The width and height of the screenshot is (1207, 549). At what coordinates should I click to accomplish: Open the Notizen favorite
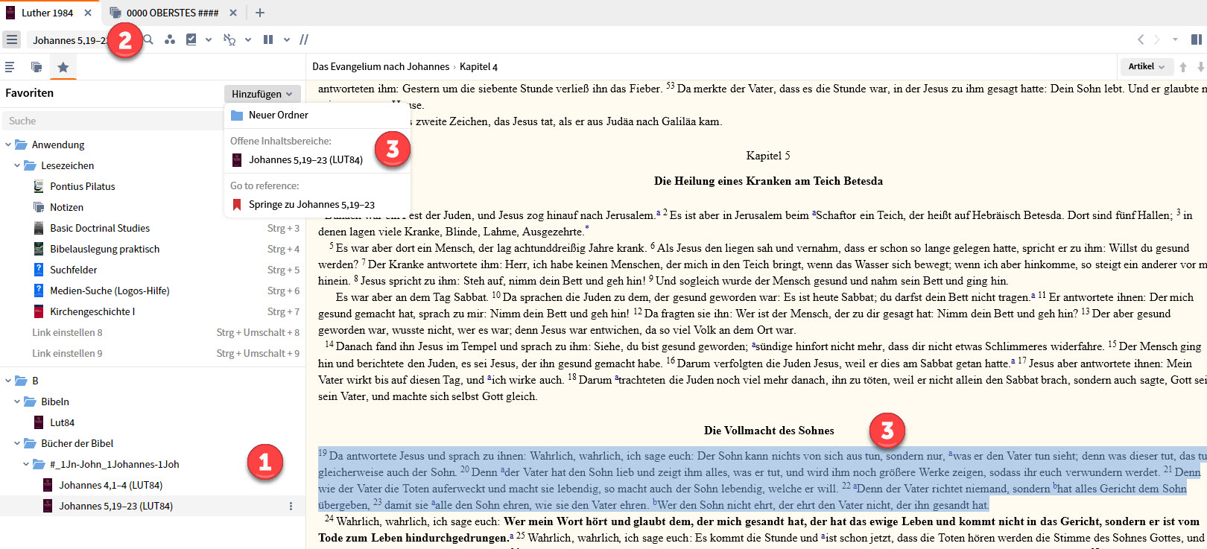[66, 207]
